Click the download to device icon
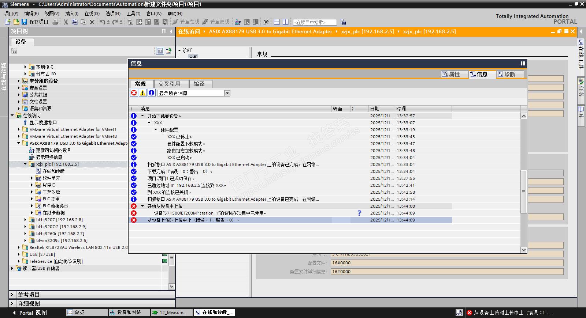586x318 pixels. point(139,22)
